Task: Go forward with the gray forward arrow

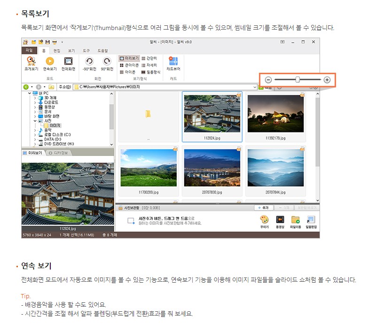Action: 39,87
